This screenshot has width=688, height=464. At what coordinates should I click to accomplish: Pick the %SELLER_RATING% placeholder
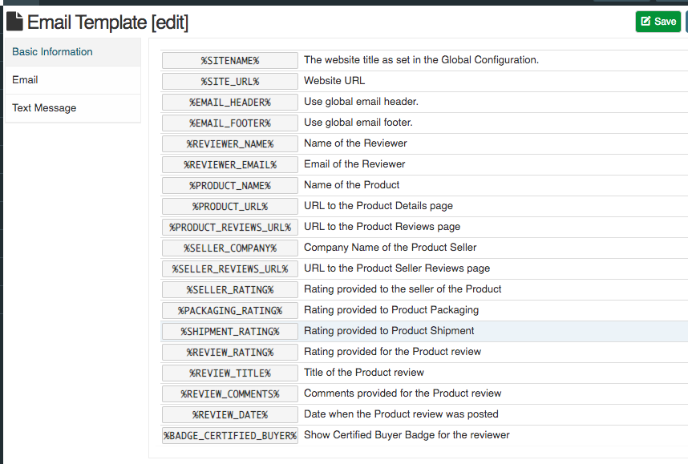230,289
